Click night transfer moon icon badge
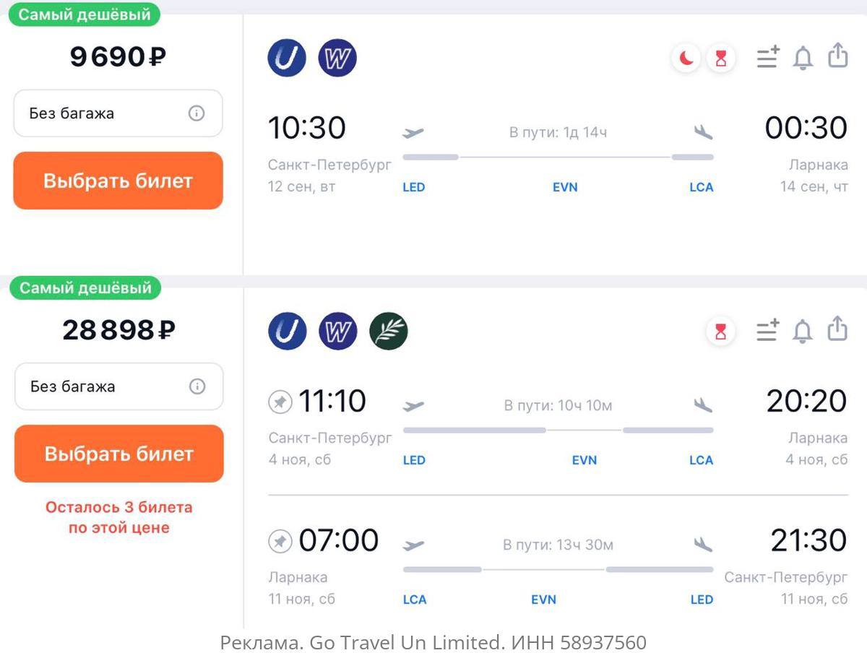This screenshot has width=867, height=653. [x=686, y=59]
